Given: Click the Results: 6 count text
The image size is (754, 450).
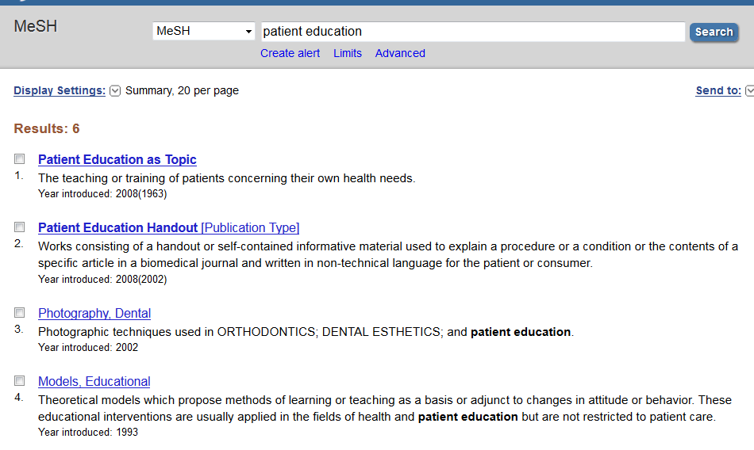Looking at the screenshot, I should [x=47, y=128].
